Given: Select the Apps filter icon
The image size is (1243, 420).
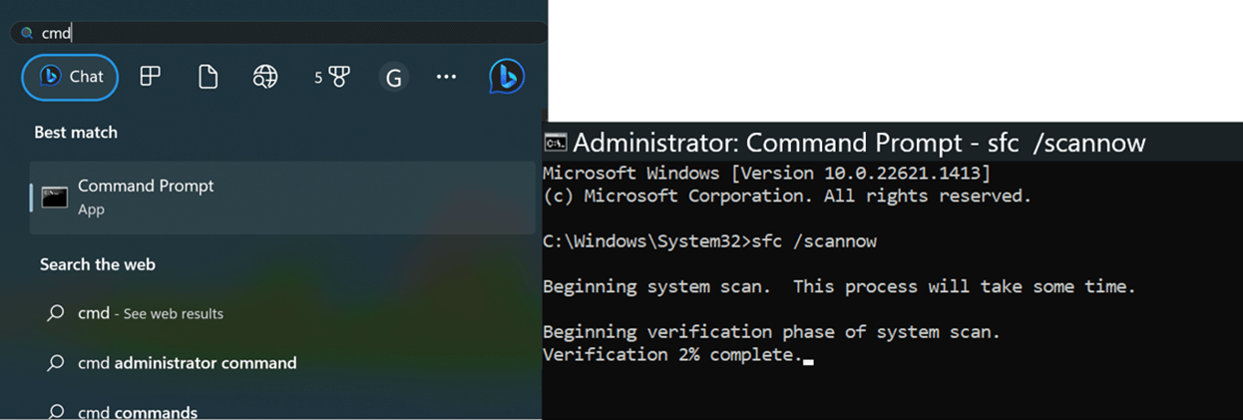Looking at the screenshot, I should click(151, 77).
